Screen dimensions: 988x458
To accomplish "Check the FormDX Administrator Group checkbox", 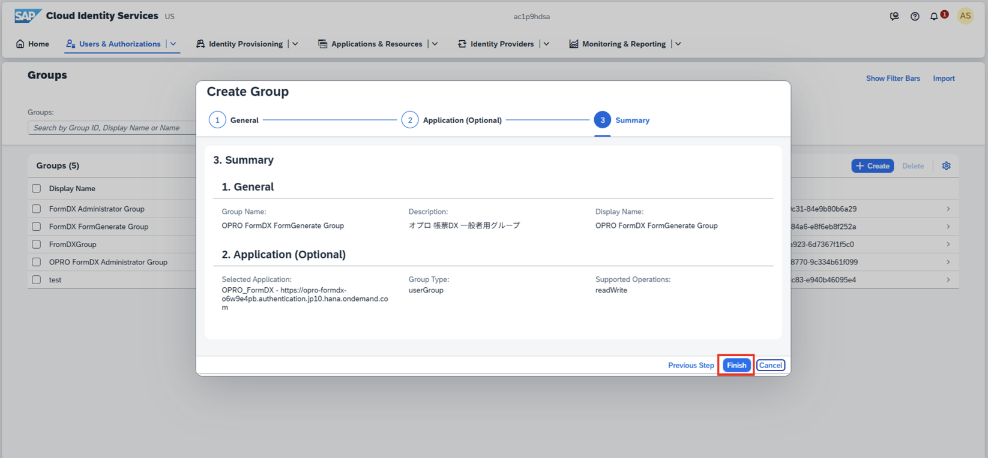I will 37,209.
